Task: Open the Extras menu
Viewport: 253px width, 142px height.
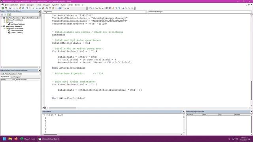Action: (x=63, y=5)
